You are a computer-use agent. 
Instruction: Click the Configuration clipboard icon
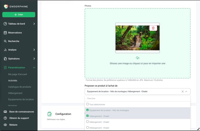pos(50,114)
